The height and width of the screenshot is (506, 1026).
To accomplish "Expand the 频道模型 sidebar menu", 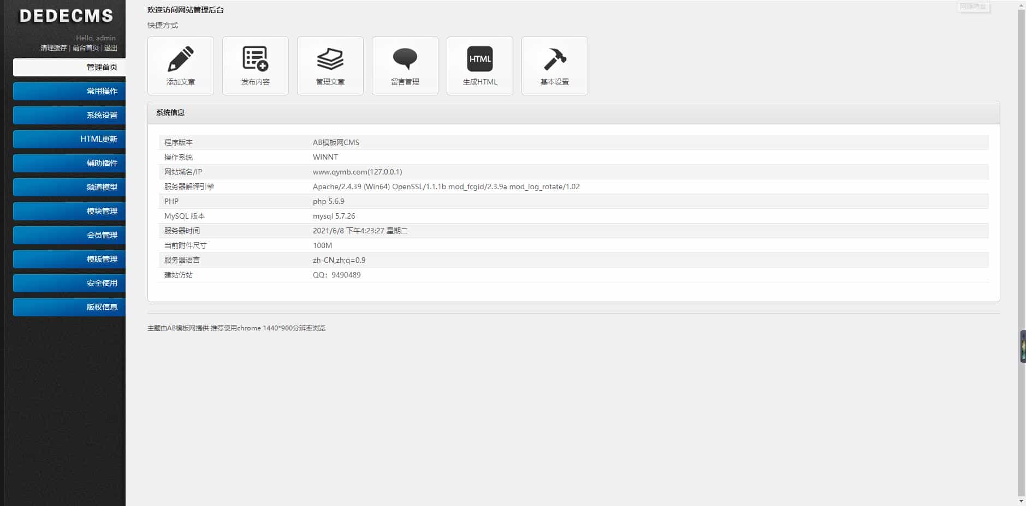I will [x=69, y=187].
